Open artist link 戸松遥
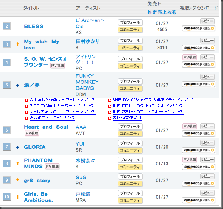This screenshot has width=223, height=209. (83, 194)
